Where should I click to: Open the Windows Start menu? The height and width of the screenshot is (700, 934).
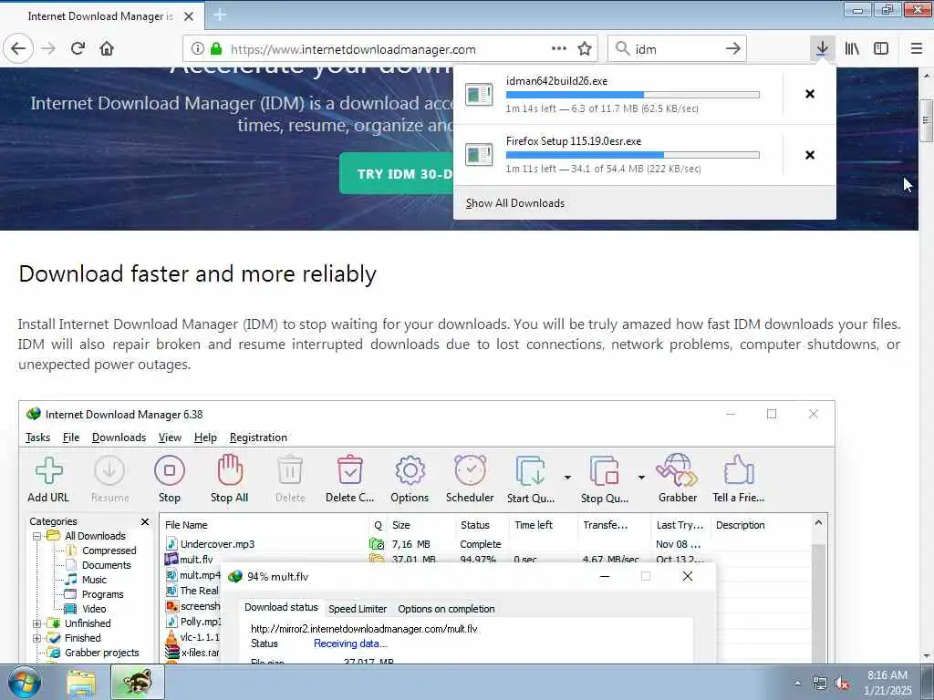click(24, 682)
